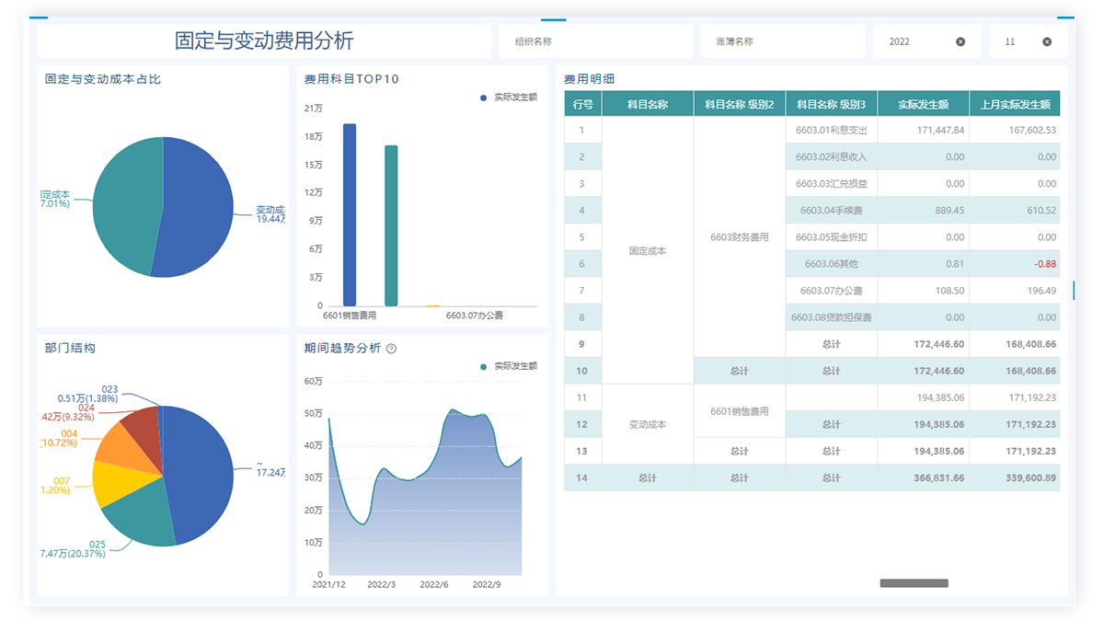Click the 科目名称 级别2 column header
Image resolution: width=1104 pixels, height=621 pixels.
point(739,104)
